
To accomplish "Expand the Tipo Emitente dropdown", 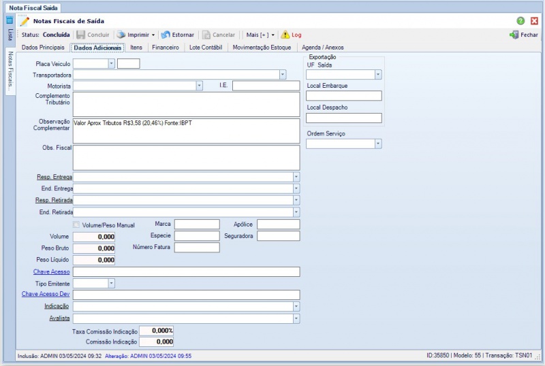I will pos(111,283).
